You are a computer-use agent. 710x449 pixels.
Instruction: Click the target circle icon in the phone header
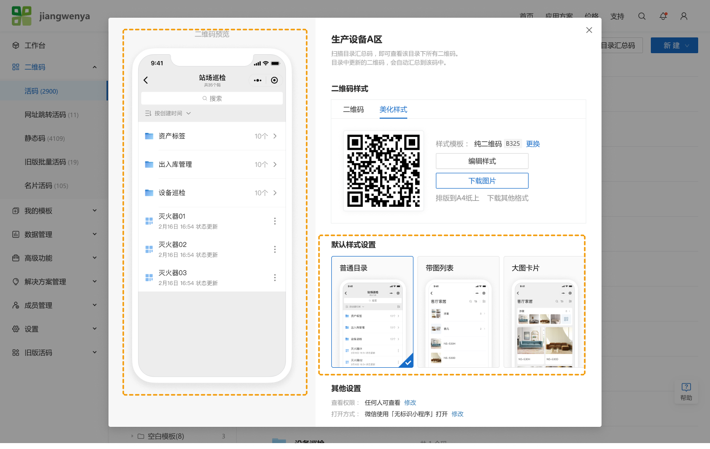275,80
